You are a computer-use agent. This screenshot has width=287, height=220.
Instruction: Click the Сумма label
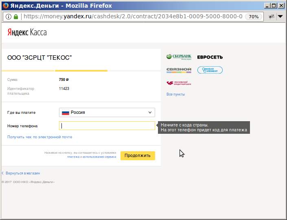point(12,80)
